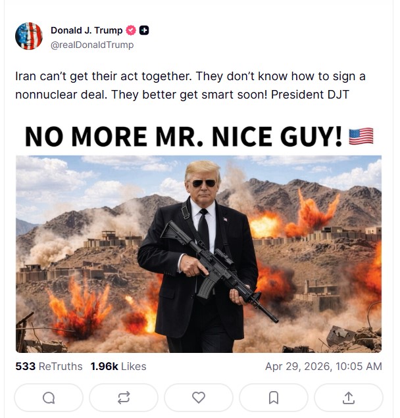Click the "NO MORE MR. NICE GUY!" headline
Screen dimensions: 400x418
184,136
